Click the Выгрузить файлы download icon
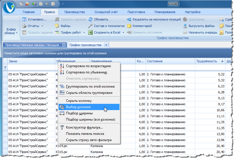The image size is (235, 159). point(185,26)
